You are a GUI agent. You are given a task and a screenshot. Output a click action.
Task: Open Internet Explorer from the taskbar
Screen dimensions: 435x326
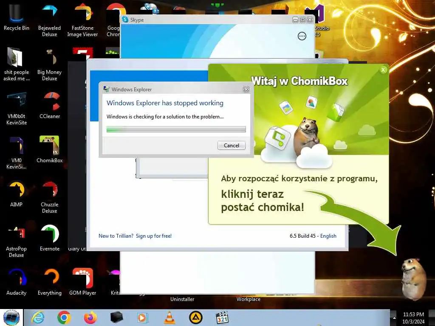[x=38, y=318]
